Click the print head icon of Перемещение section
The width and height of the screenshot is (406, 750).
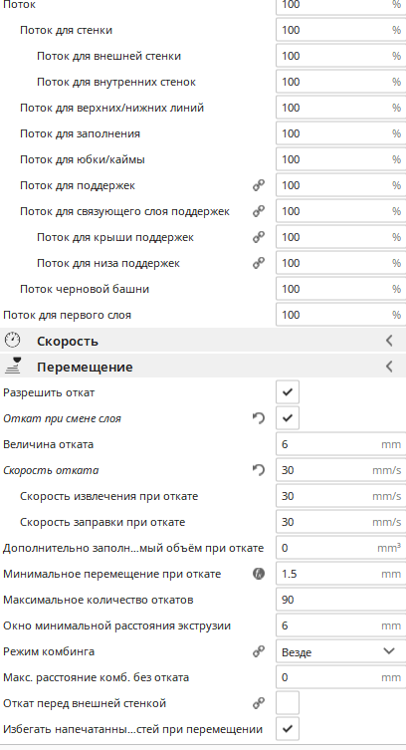tap(12, 366)
